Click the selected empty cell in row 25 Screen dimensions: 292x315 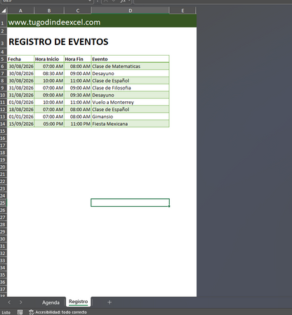pyautogui.click(x=130, y=202)
